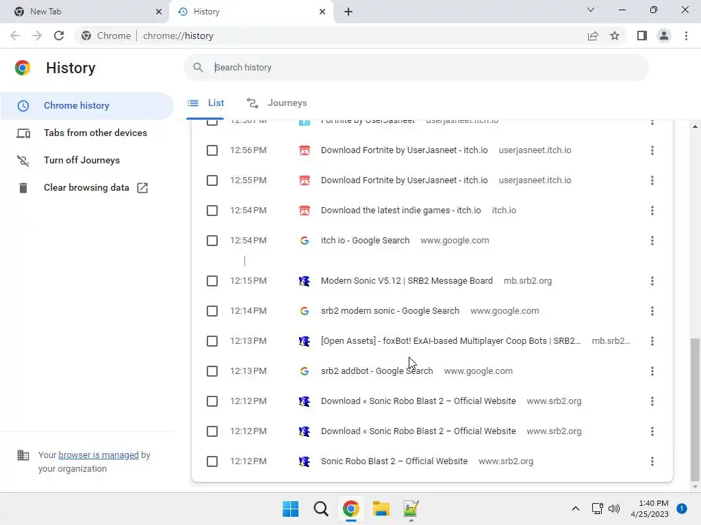Viewport: 701px width, 525px height.
Task: Open the network icon in system tray
Action: pos(597,509)
